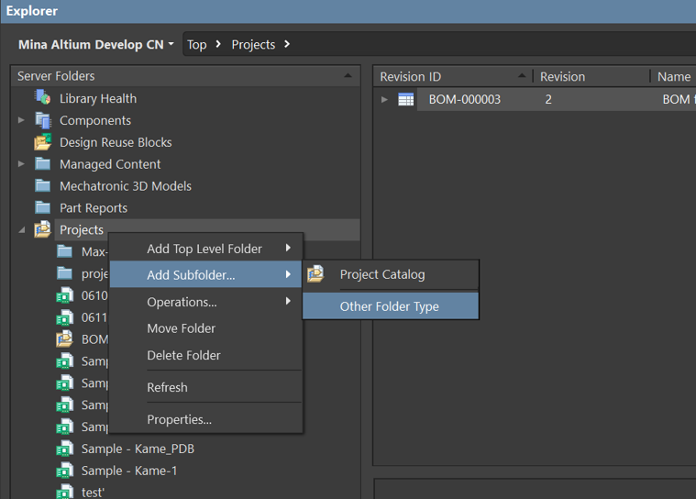
Task: Click the 0611 project icon
Action: 65,317
